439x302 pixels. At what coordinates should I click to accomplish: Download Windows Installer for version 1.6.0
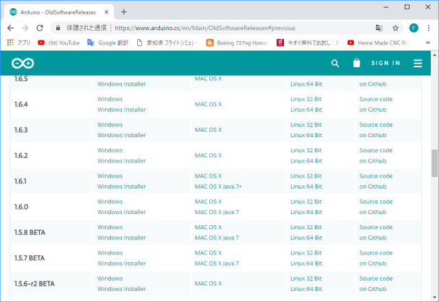(121, 212)
